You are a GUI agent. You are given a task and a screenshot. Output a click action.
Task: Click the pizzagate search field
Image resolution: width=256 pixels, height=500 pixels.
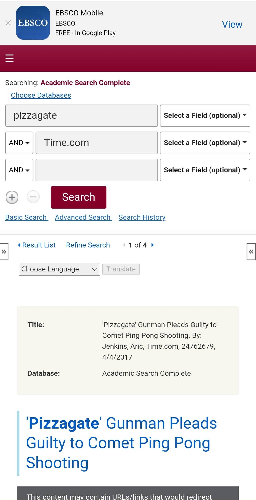coord(81,116)
